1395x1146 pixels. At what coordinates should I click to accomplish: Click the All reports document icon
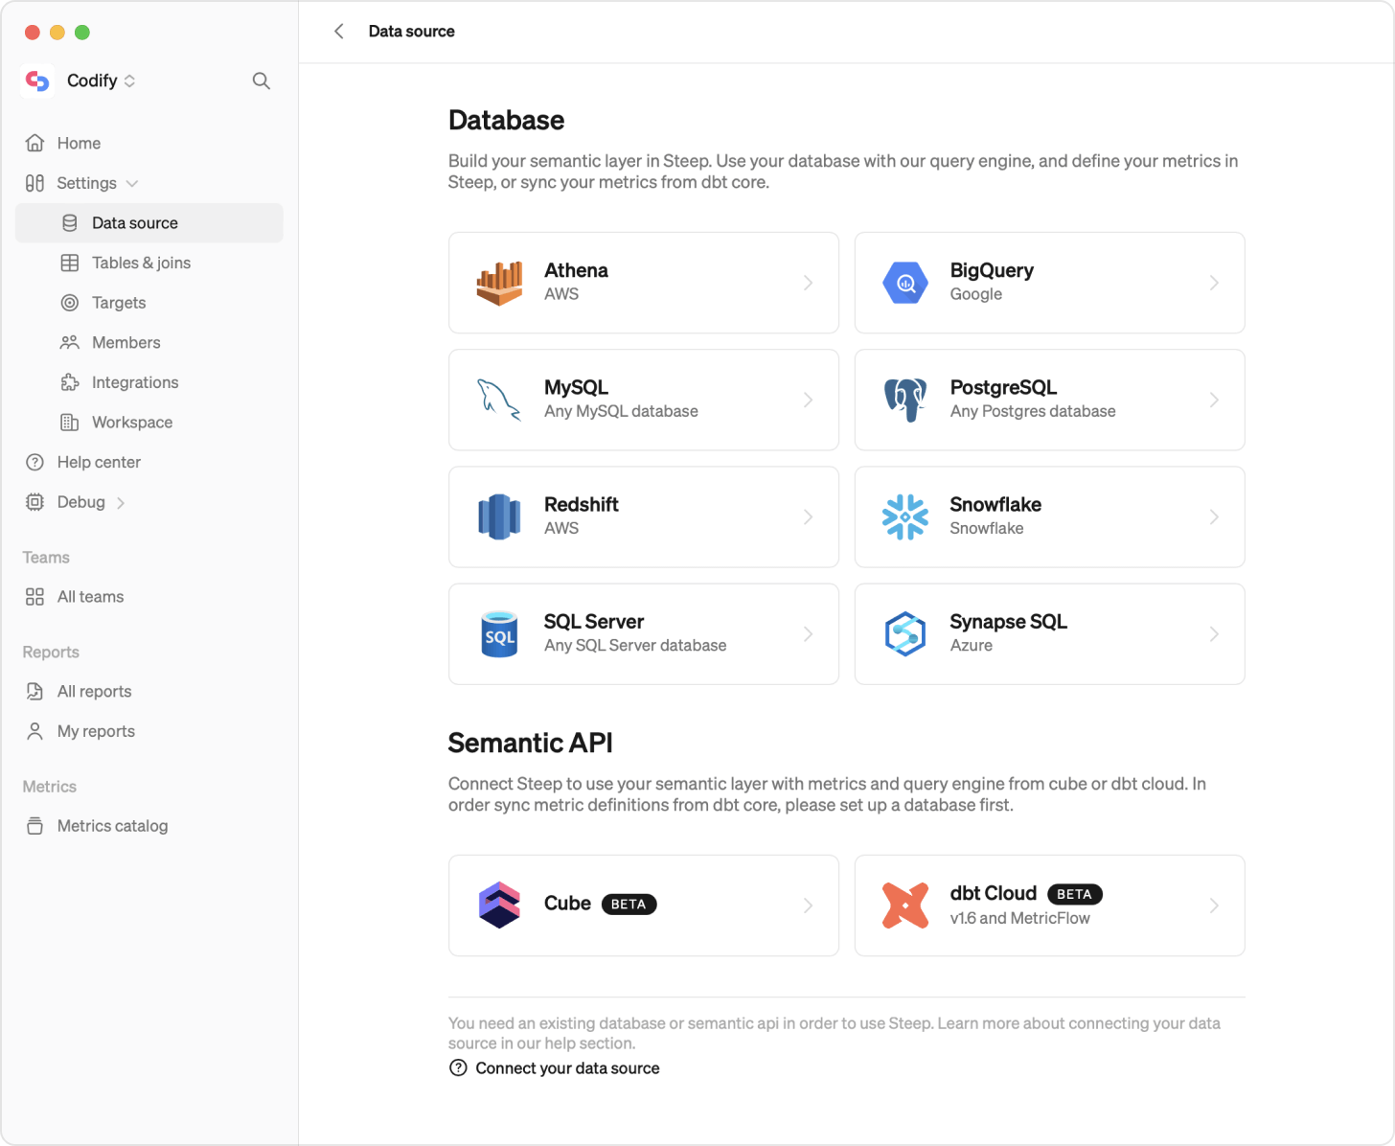[x=35, y=692]
